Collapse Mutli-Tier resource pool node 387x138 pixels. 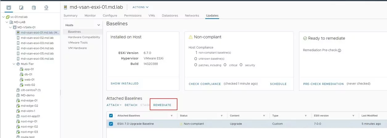click(14, 64)
